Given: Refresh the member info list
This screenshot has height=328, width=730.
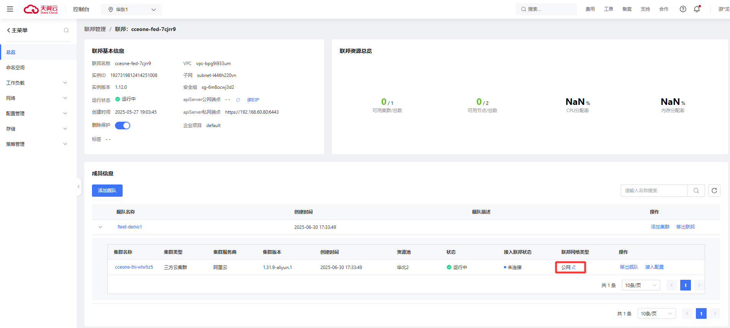Looking at the screenshot, I should tap(714, 191).
